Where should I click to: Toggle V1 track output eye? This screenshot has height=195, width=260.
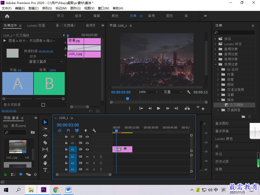click(x=87, y=149)
